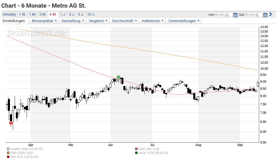Open the Indikatoren dropdown
Screen dimensions: 279x161
152,21
